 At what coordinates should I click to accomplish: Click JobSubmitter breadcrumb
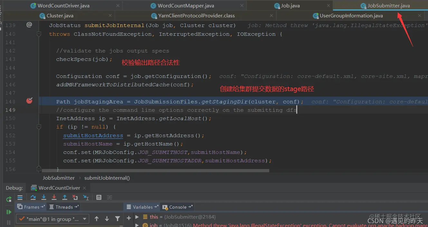59,178
